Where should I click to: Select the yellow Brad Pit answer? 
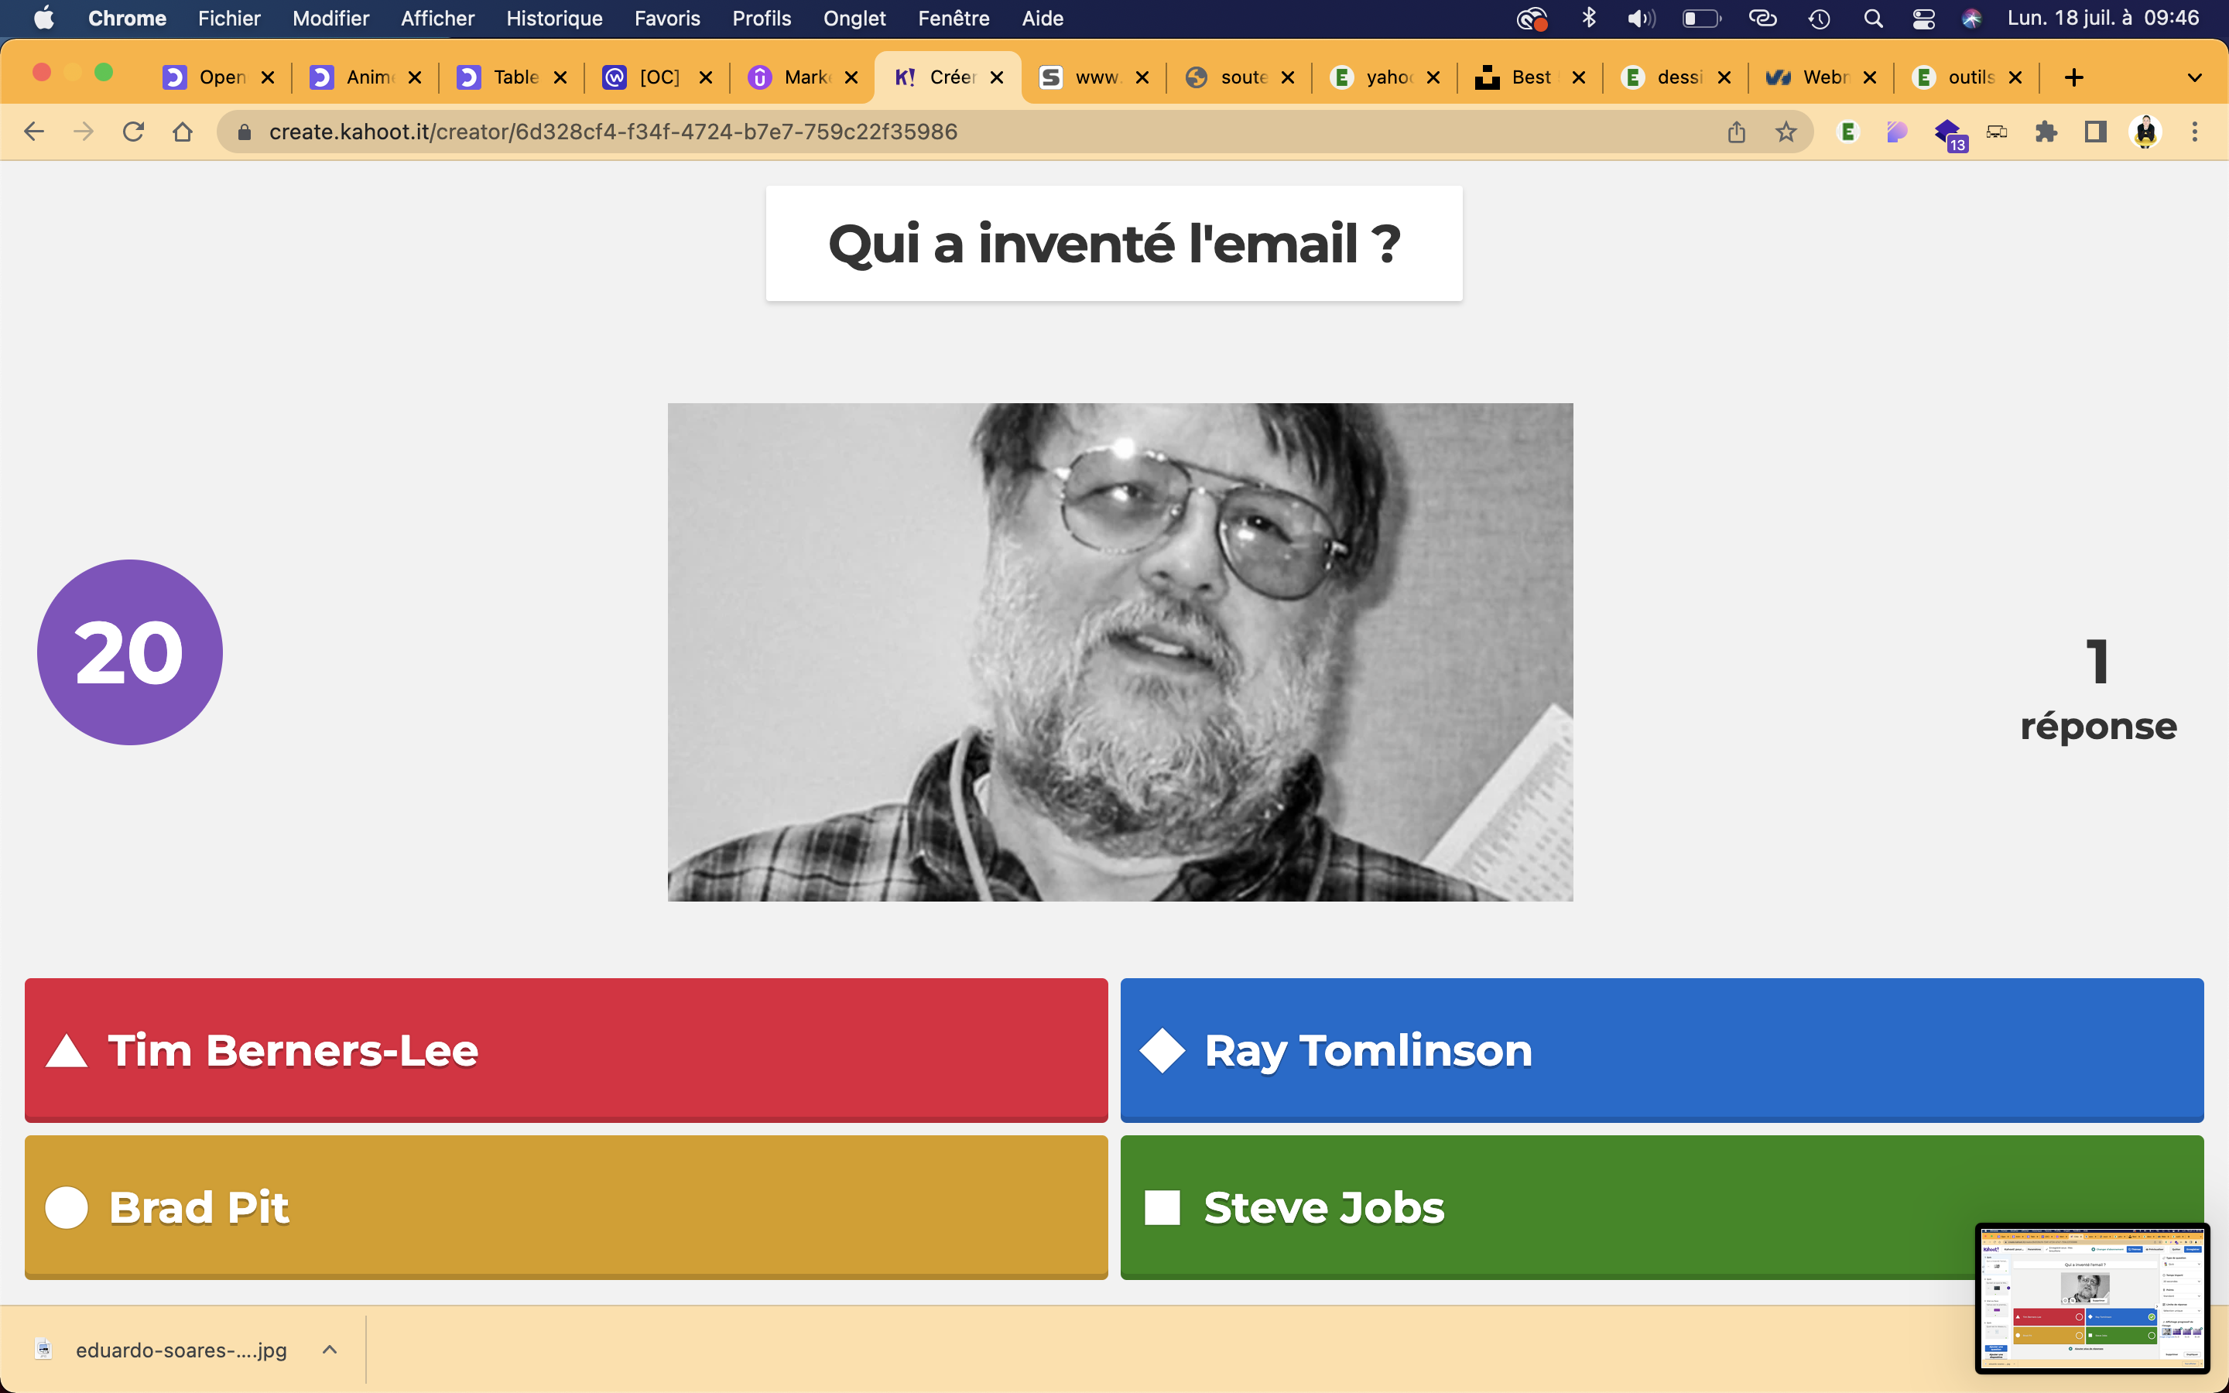[566, 1206]
